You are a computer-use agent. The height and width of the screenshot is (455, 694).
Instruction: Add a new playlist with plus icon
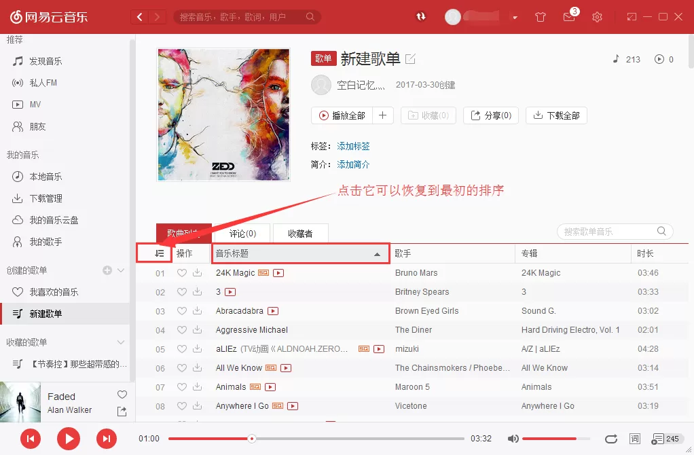(107, 270)
